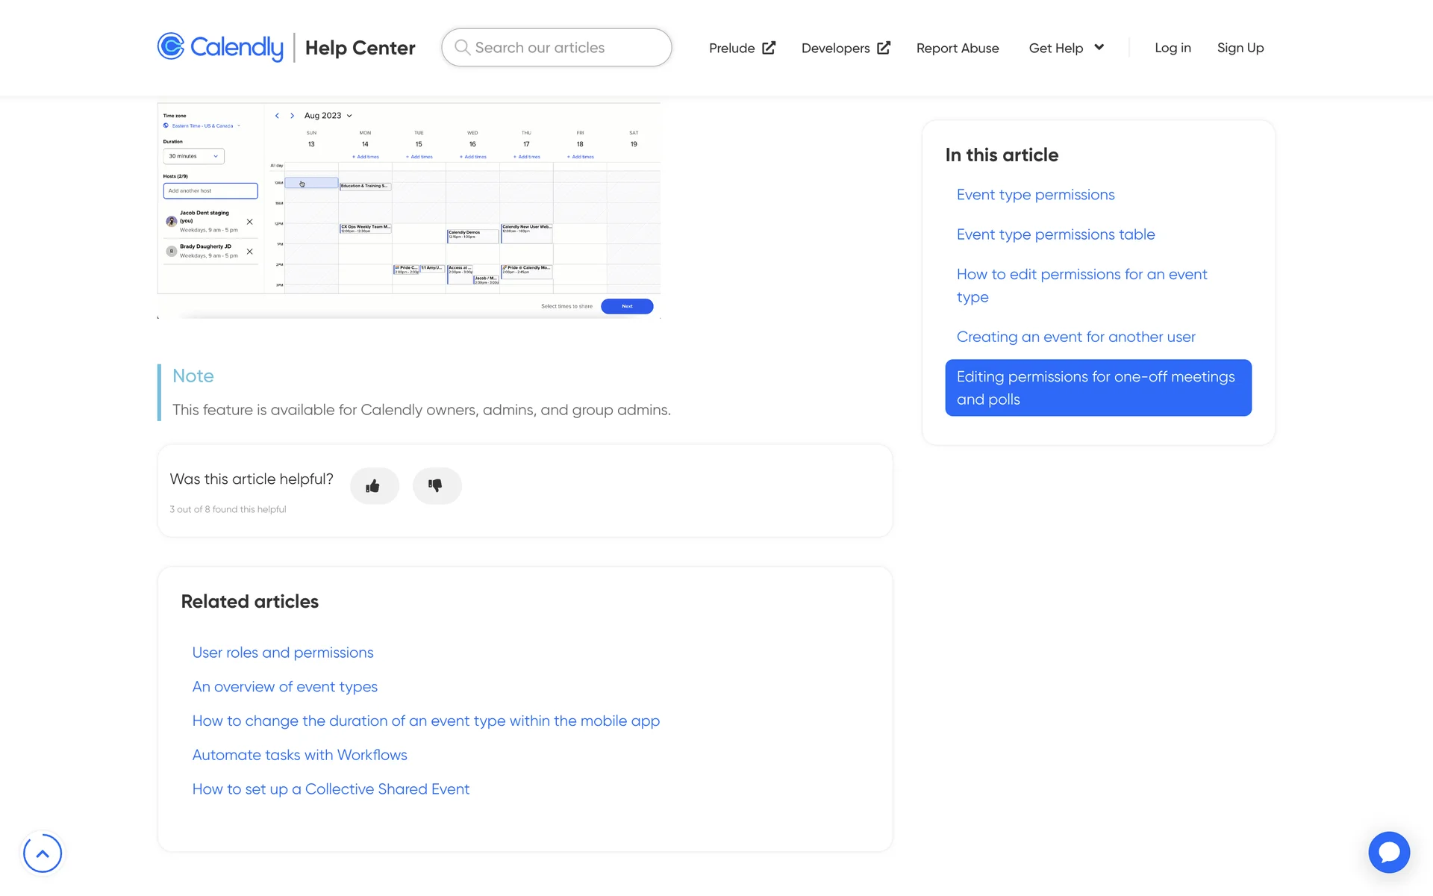
Task: Click the Calendly logo icon
Action: [171, 46]
